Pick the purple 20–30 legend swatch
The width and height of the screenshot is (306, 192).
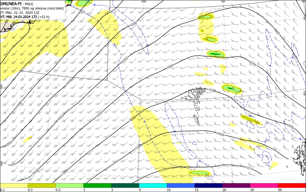coord(236,186)
